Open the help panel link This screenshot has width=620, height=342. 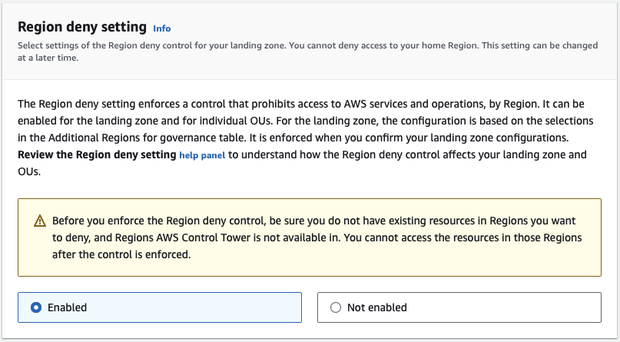pyautogui.click(x=203, y=155)
